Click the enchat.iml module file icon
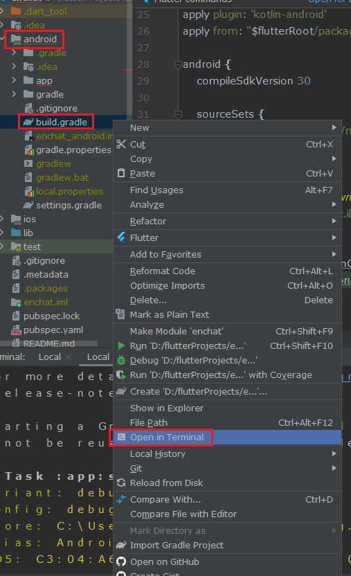 (x=16, y=303)
